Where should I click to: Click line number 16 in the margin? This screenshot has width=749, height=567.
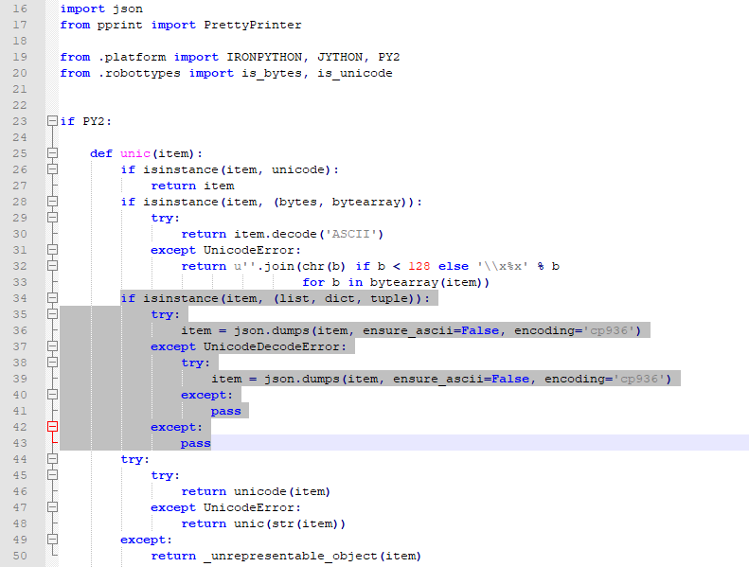pos(20,9)
